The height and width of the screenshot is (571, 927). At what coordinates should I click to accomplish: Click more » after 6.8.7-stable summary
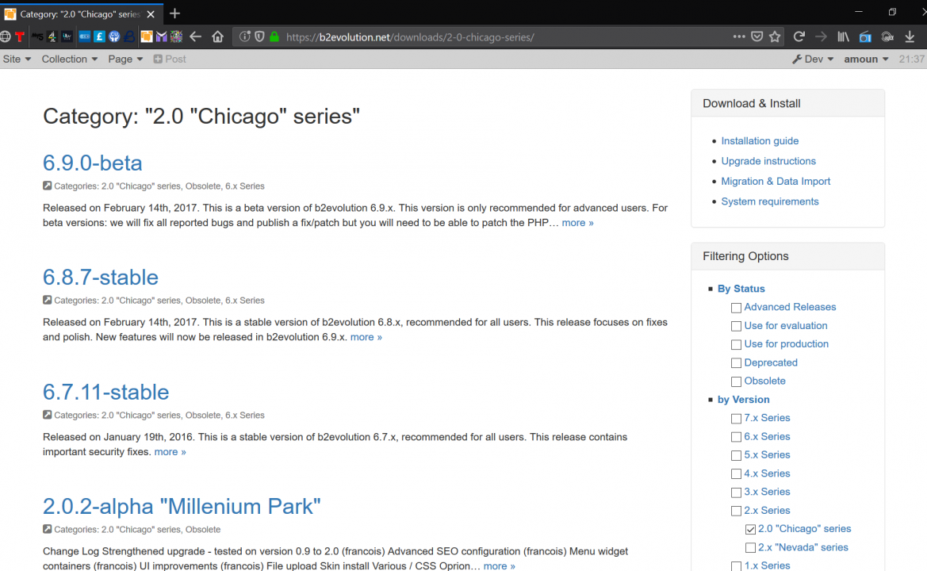point(366,337)
